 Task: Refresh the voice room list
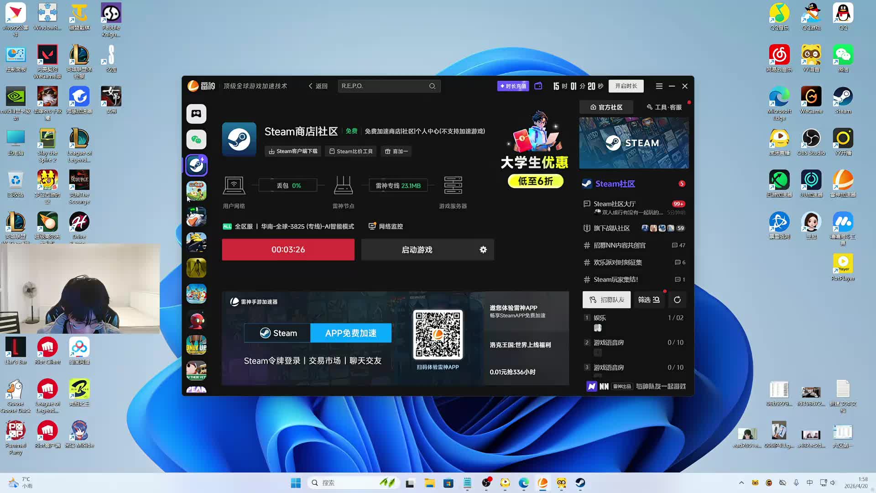tap(677, 300)
